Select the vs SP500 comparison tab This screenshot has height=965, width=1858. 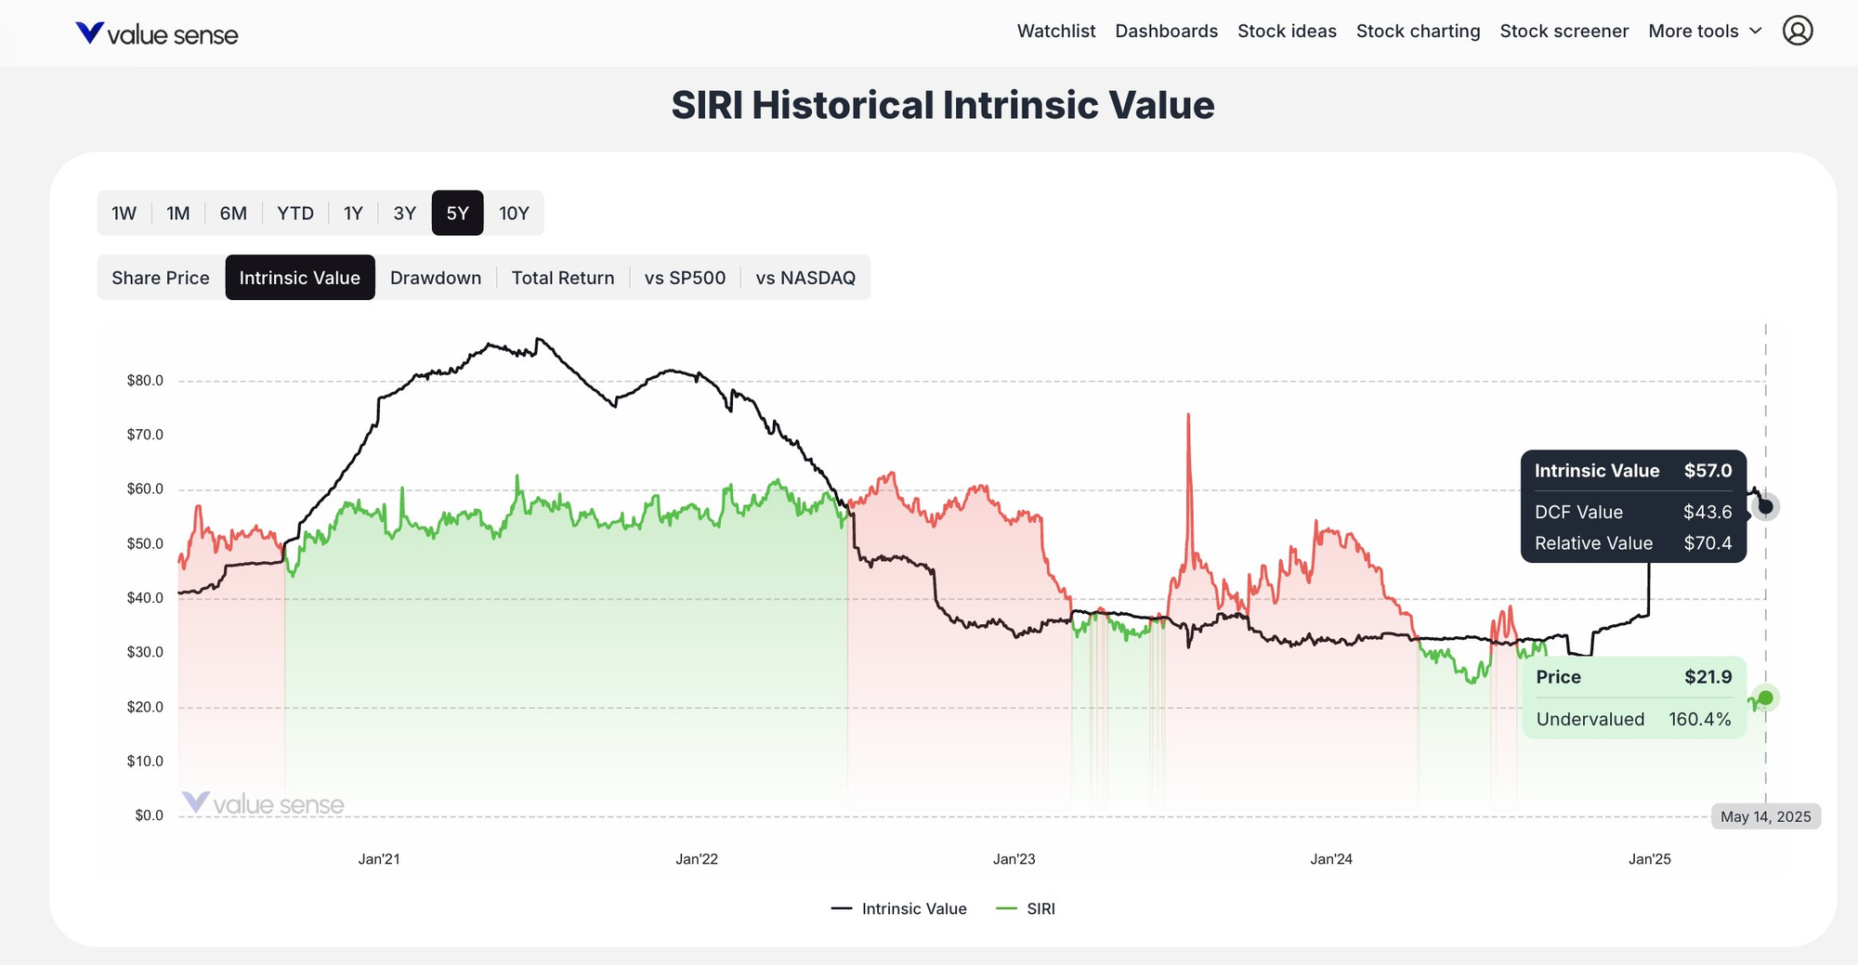[x=686, y=277]
